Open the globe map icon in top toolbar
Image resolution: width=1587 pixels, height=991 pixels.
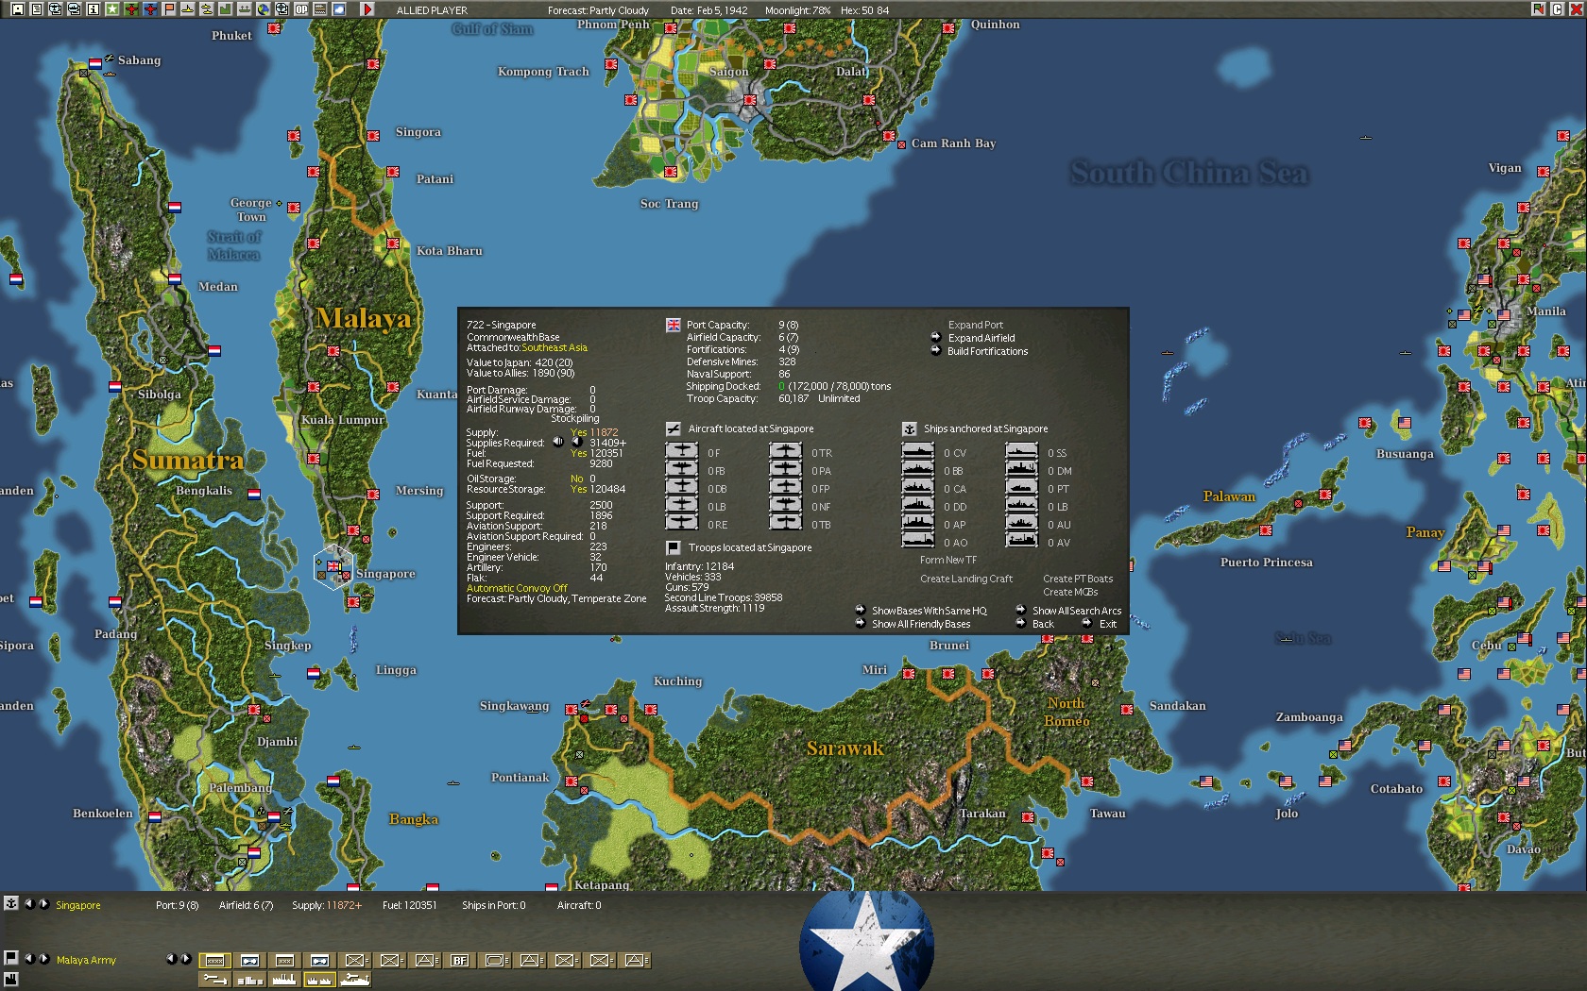click(264, 9)
